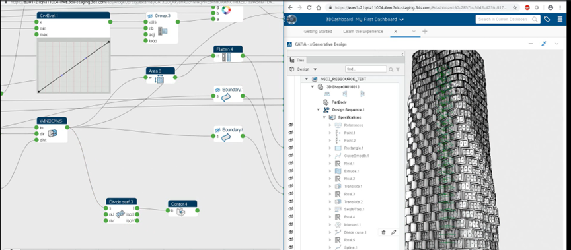Open the tag icon in dashboard header
Image resolution: width=571 pixels, height=250 pixels.
coord(547,20)
